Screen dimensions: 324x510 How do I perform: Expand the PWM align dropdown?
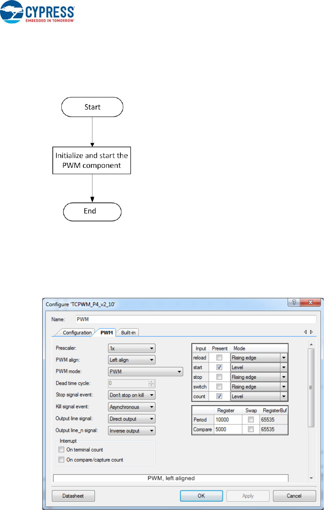(x=132, y=360)
